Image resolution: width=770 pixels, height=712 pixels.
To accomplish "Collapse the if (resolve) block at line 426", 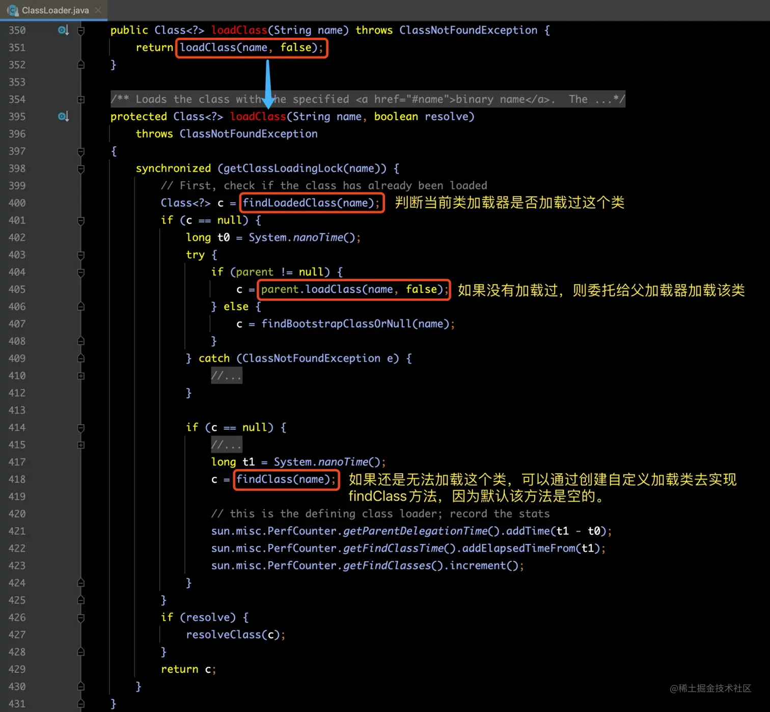I will coord(81,617).
